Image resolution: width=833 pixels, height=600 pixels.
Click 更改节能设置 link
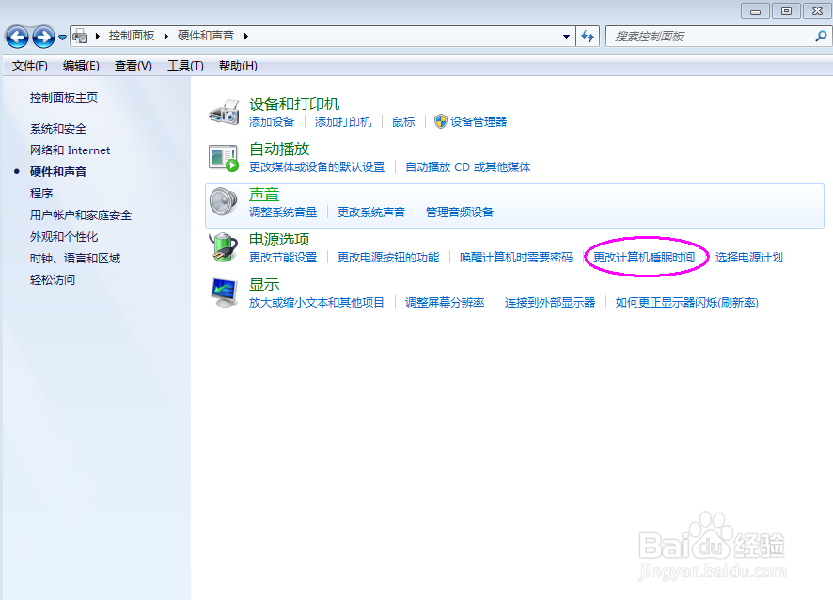(283, 258)
